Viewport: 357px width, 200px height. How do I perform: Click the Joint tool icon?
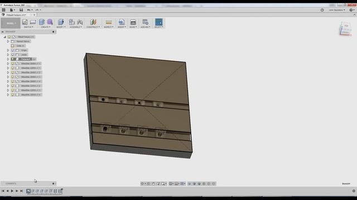pyautogui.click(x=80, y=22)
